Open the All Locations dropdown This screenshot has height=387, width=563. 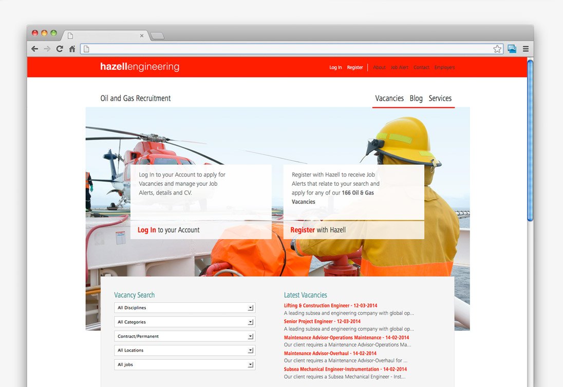click(184, 350)
